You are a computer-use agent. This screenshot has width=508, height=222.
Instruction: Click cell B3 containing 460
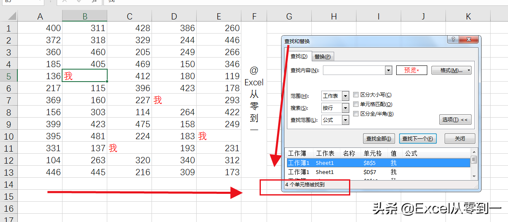coord(85,52)
